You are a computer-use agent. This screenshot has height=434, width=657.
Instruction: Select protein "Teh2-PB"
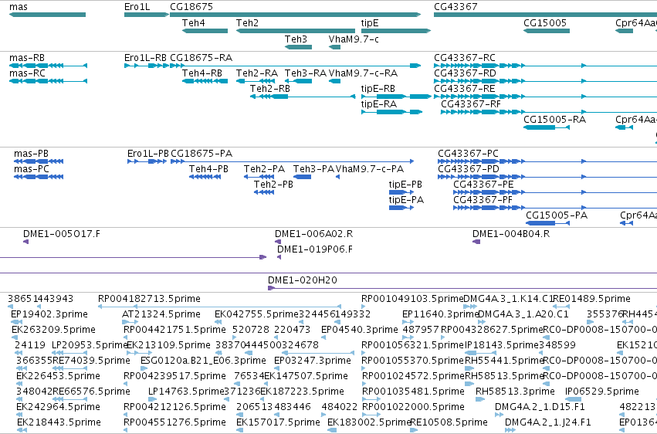pos(273,185)
